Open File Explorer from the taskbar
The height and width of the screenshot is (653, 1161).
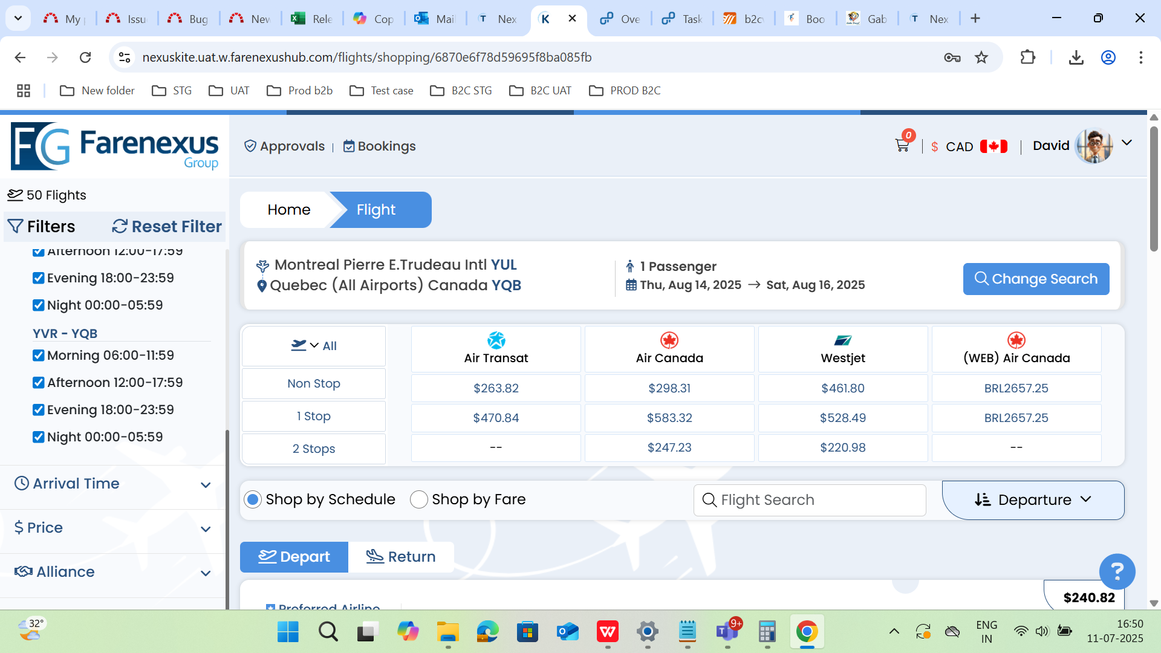tap(448, 632)
